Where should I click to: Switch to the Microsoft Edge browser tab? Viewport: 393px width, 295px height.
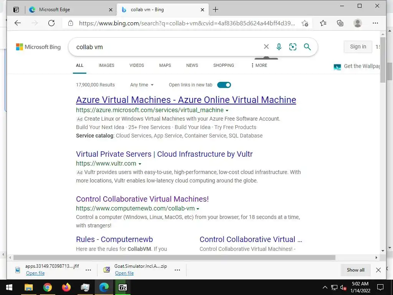point(70,10)
